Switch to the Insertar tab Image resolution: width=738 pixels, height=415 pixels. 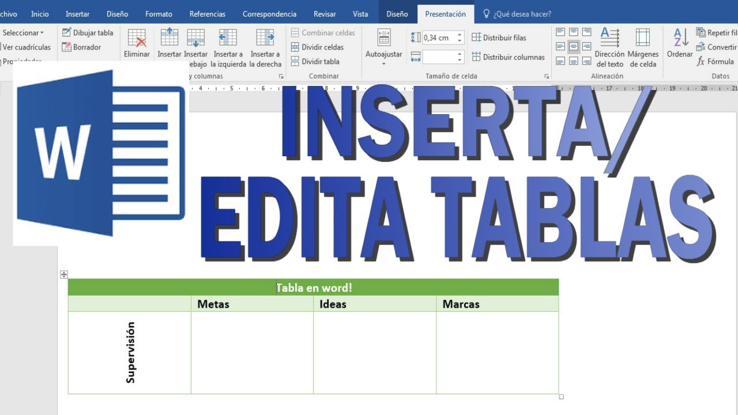point(78,14)
